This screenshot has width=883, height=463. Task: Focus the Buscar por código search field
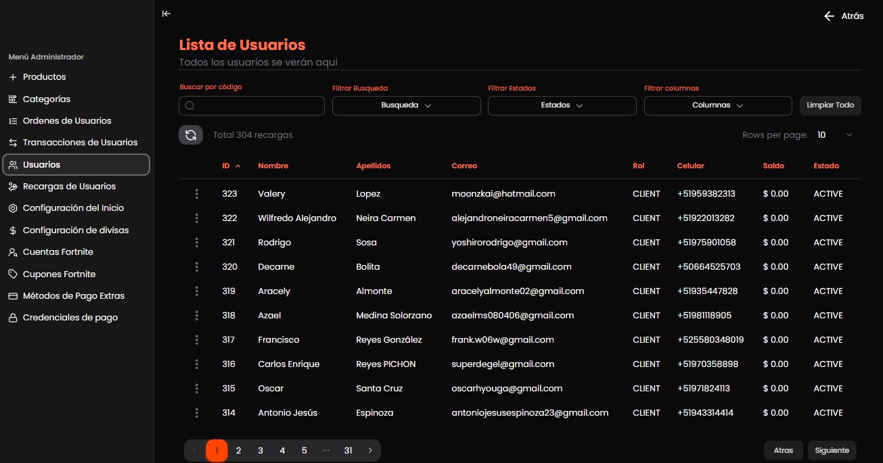[252, 105]
